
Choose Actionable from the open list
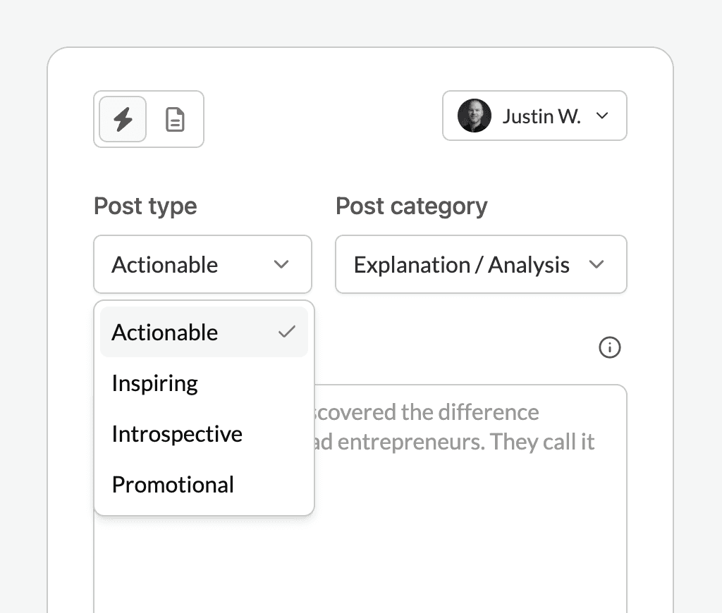point(165,332)
